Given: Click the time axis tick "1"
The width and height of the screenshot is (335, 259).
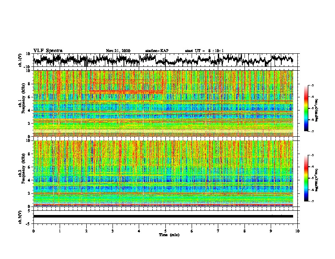Looking at the screenshot, I should tap(60, 231).
